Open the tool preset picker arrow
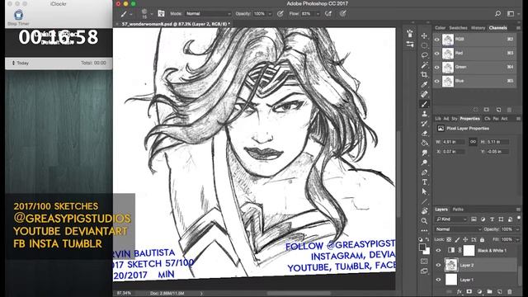 [131, 14]
